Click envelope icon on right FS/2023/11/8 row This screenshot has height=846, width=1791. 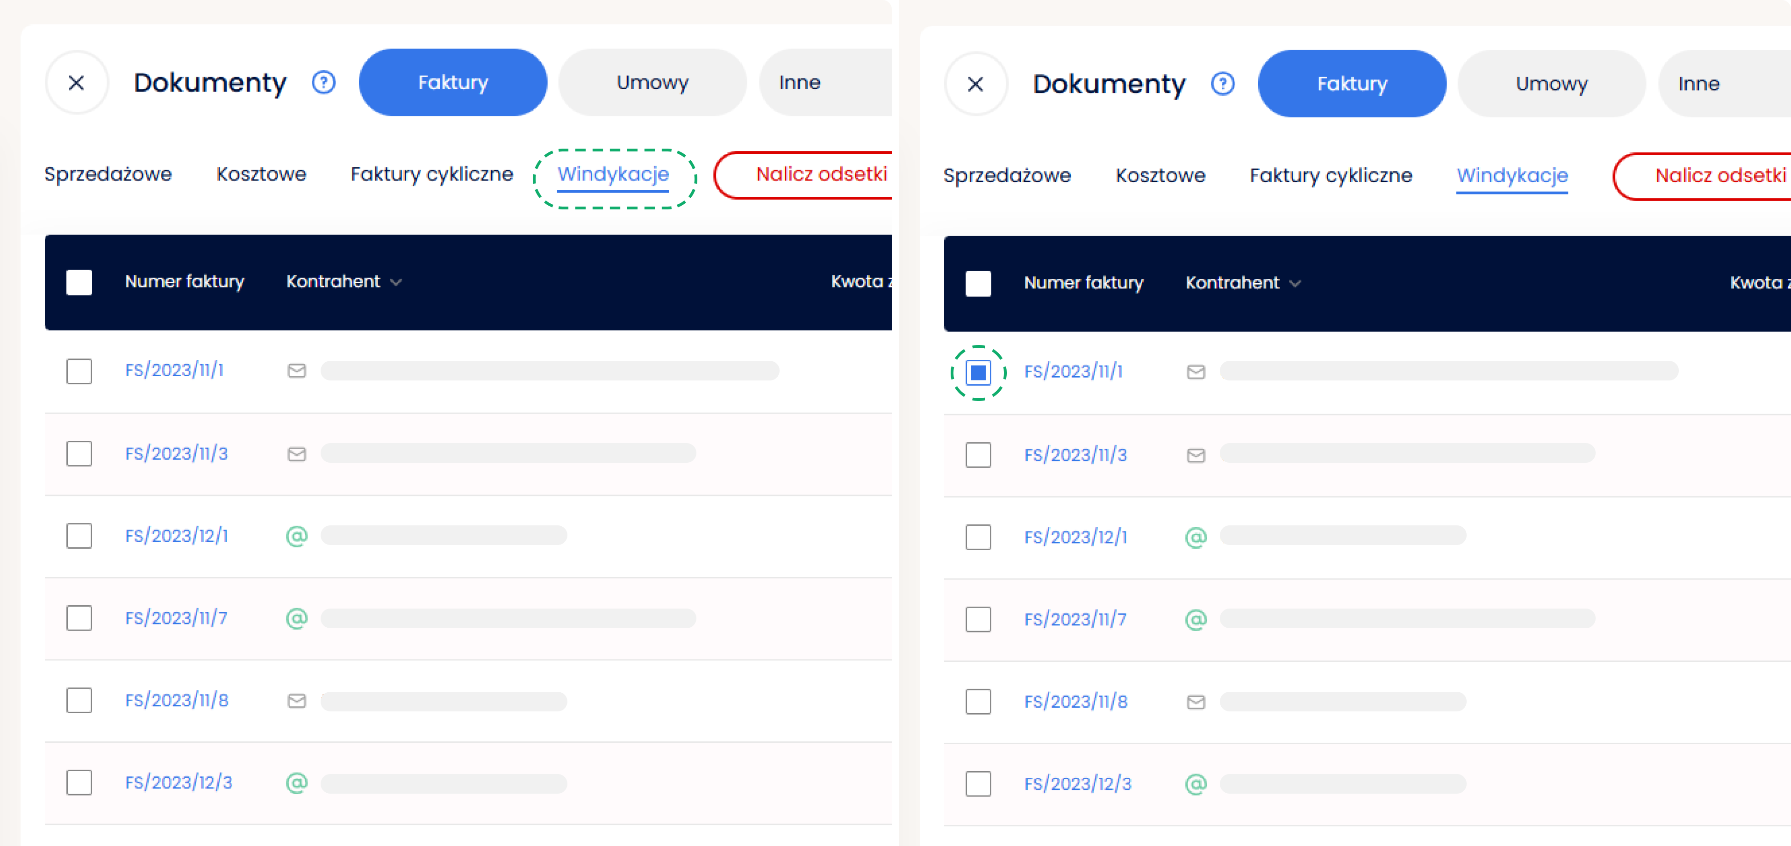pyautogui.click(x=1195, y=702)
